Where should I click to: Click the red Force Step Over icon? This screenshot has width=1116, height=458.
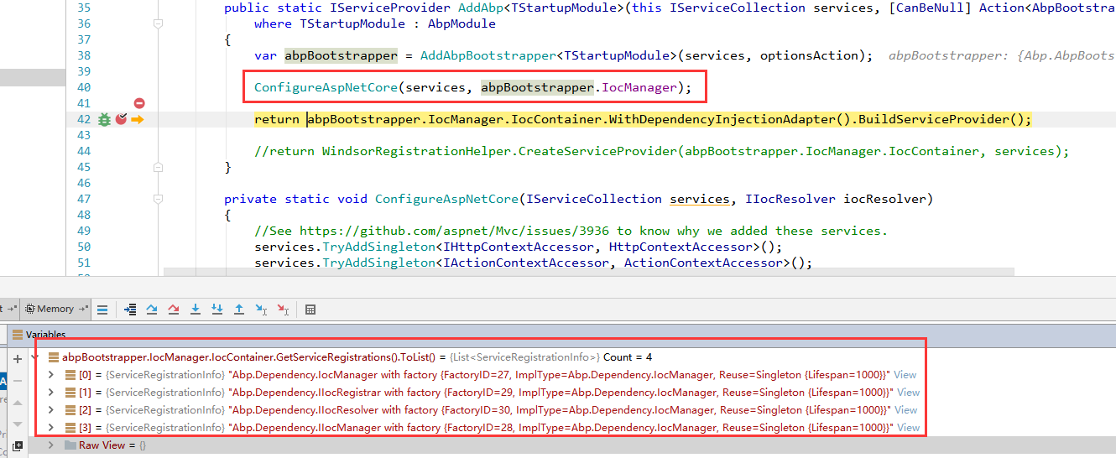click(x=174, y=309)
